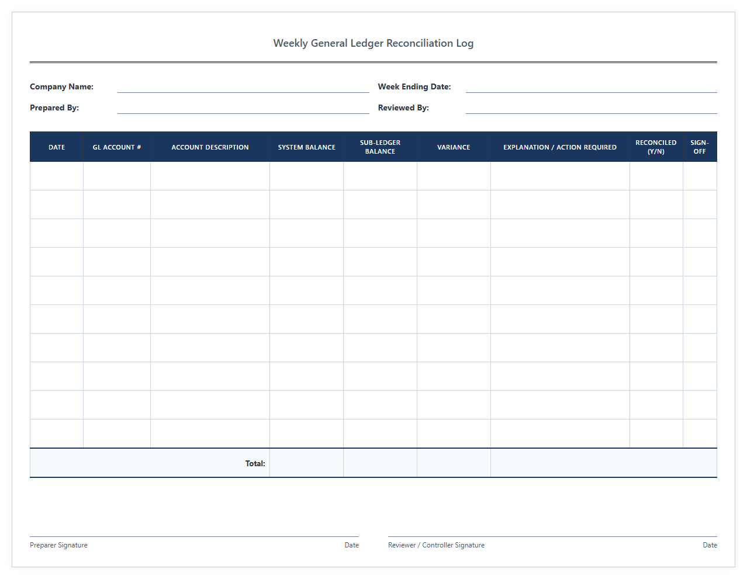Click the Preparer Signature label
747x579 pixels.
point(58,545)
